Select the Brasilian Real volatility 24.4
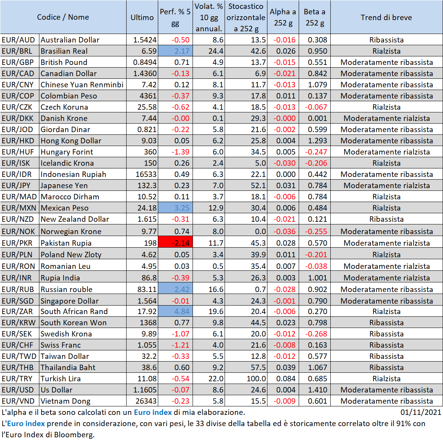The width and height of the screenshot is (443, 440). click(x=209, y=51)
